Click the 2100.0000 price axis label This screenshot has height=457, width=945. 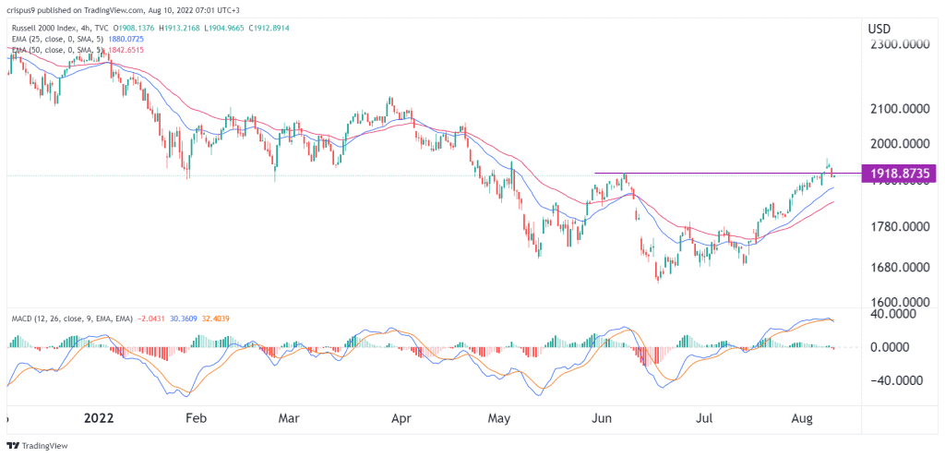[900, 110]
